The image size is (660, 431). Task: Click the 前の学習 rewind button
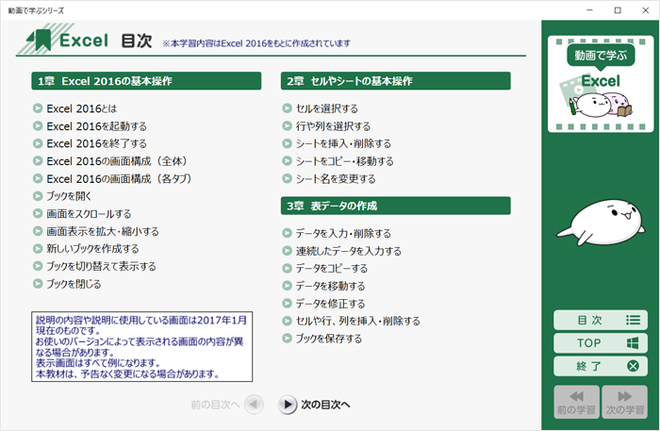[576, 402]
